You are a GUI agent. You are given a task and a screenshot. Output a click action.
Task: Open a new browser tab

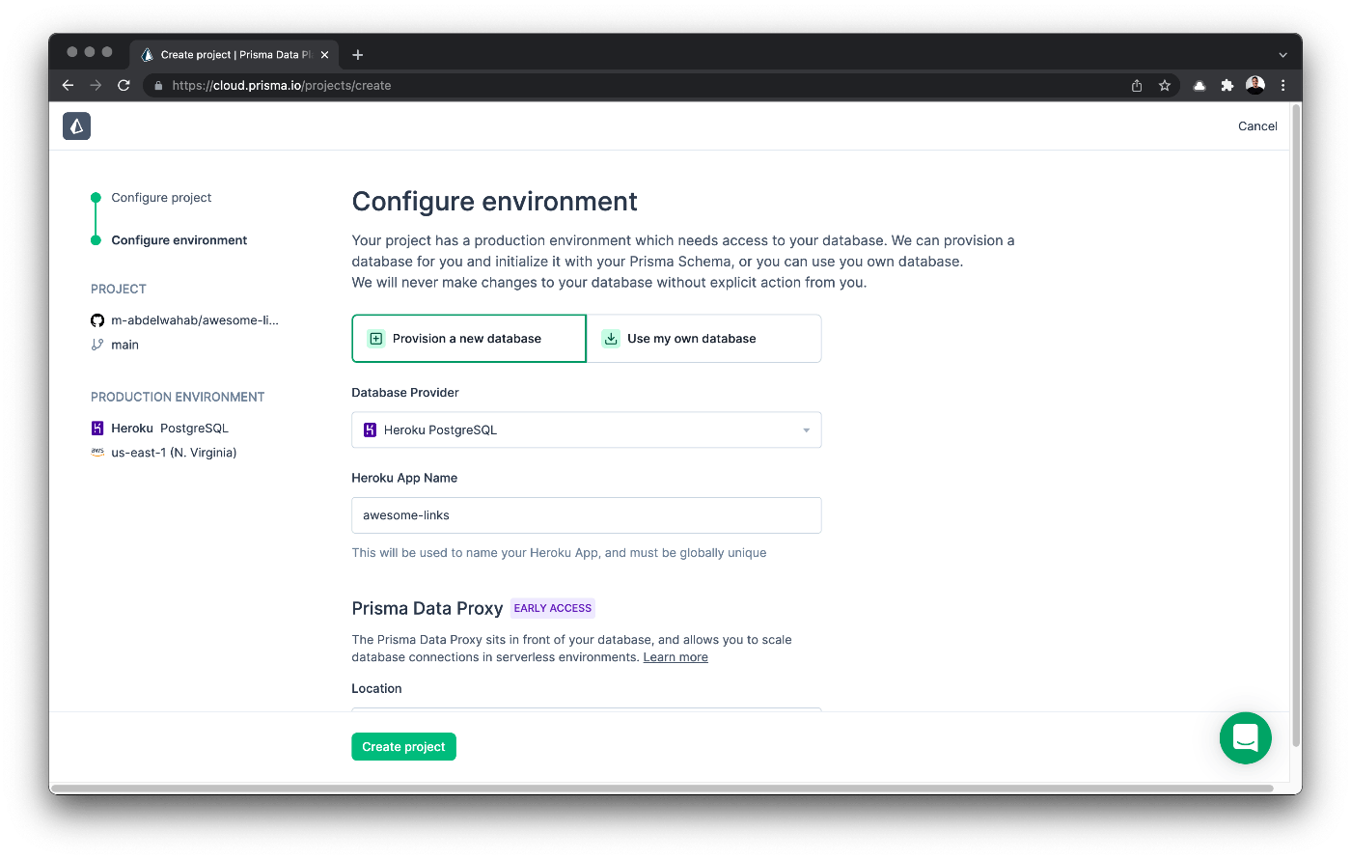click(358, 55)
